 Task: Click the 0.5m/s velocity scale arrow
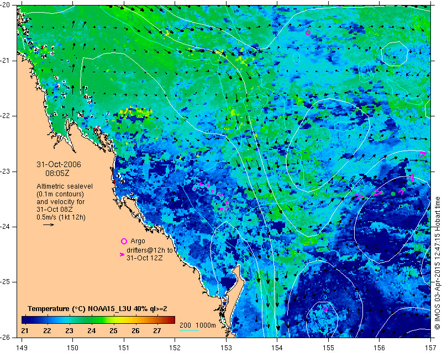(x=49, y=224)
